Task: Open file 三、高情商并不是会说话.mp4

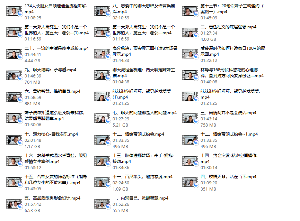Action: click(228, 113)
